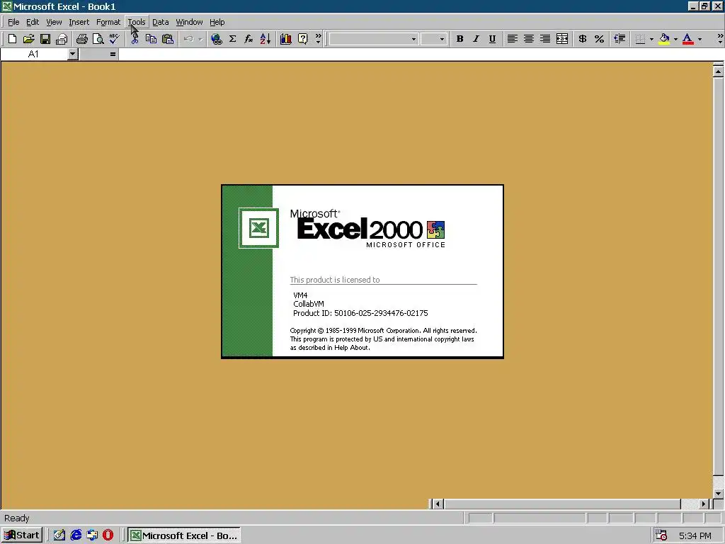This screenshot has height=544, width=725.
Task: Align text right
Action: pos(545,40)
